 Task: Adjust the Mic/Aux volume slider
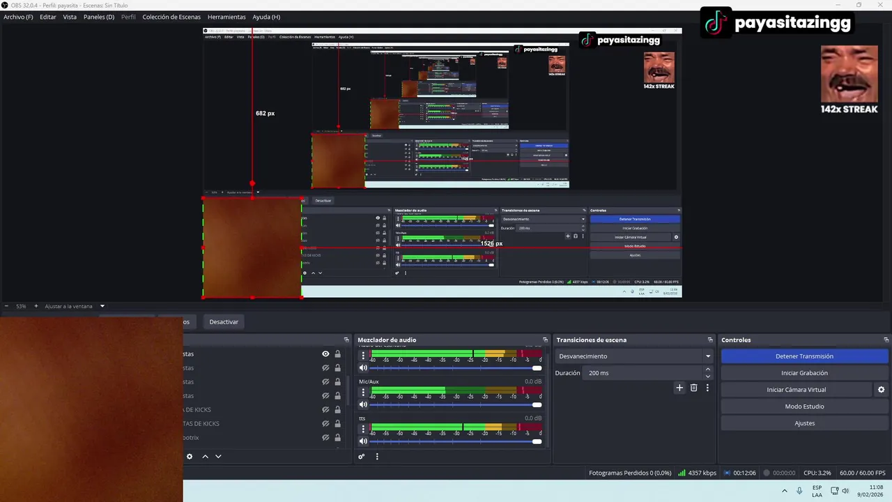[x=456, y=404]
